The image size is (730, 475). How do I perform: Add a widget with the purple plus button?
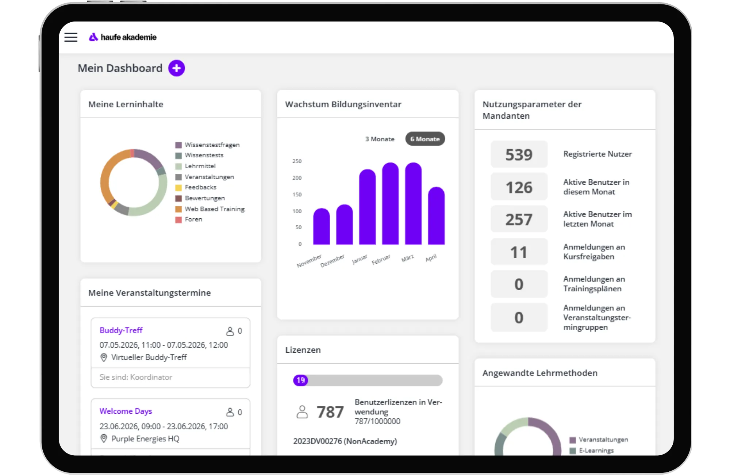176,68
